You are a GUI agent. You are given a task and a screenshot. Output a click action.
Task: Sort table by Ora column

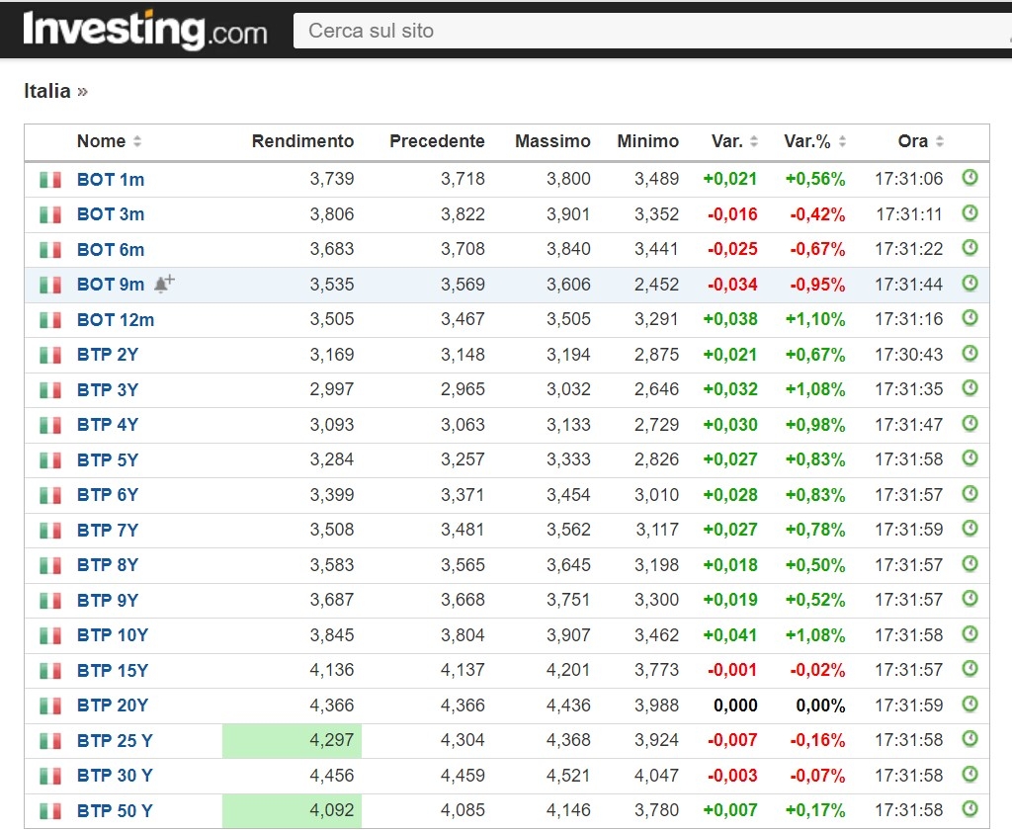[x=920, y=141]
